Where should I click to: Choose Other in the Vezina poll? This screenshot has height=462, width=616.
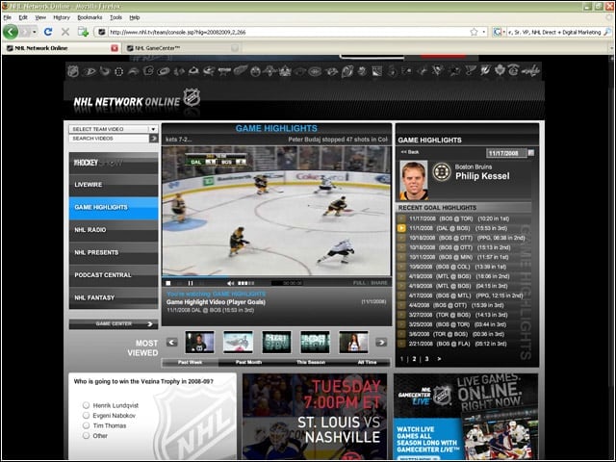pyautogui.click(x=86, y=436)
